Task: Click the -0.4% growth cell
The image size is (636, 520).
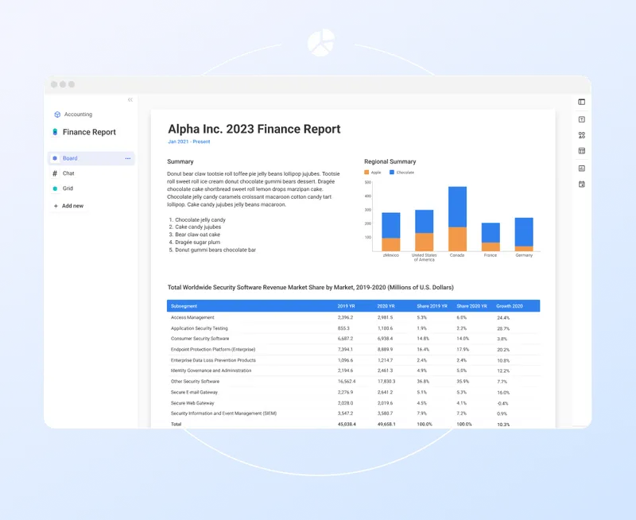Action: (x=502, y=404)
